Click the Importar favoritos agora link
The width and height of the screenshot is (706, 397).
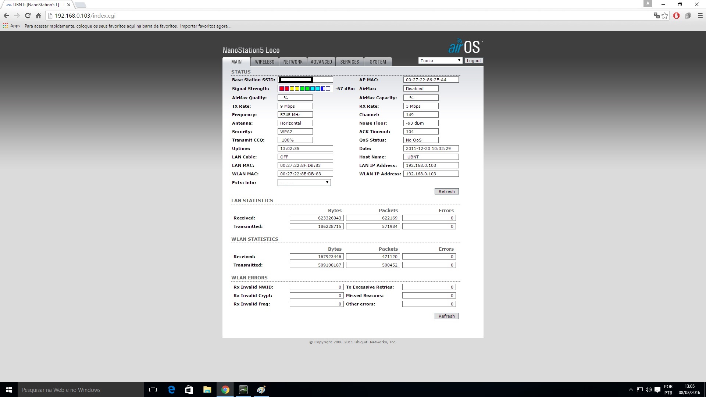point(205,26)
